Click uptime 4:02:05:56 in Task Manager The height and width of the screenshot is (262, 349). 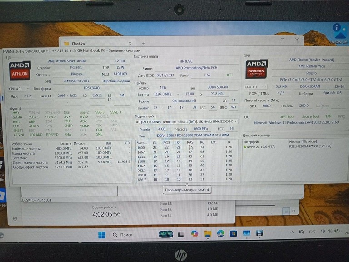coord(106,214)
